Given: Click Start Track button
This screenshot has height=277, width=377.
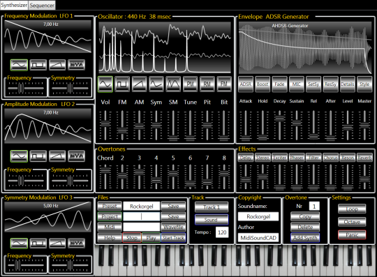Looking at the screenshot, I should click(x=173, y=238).
